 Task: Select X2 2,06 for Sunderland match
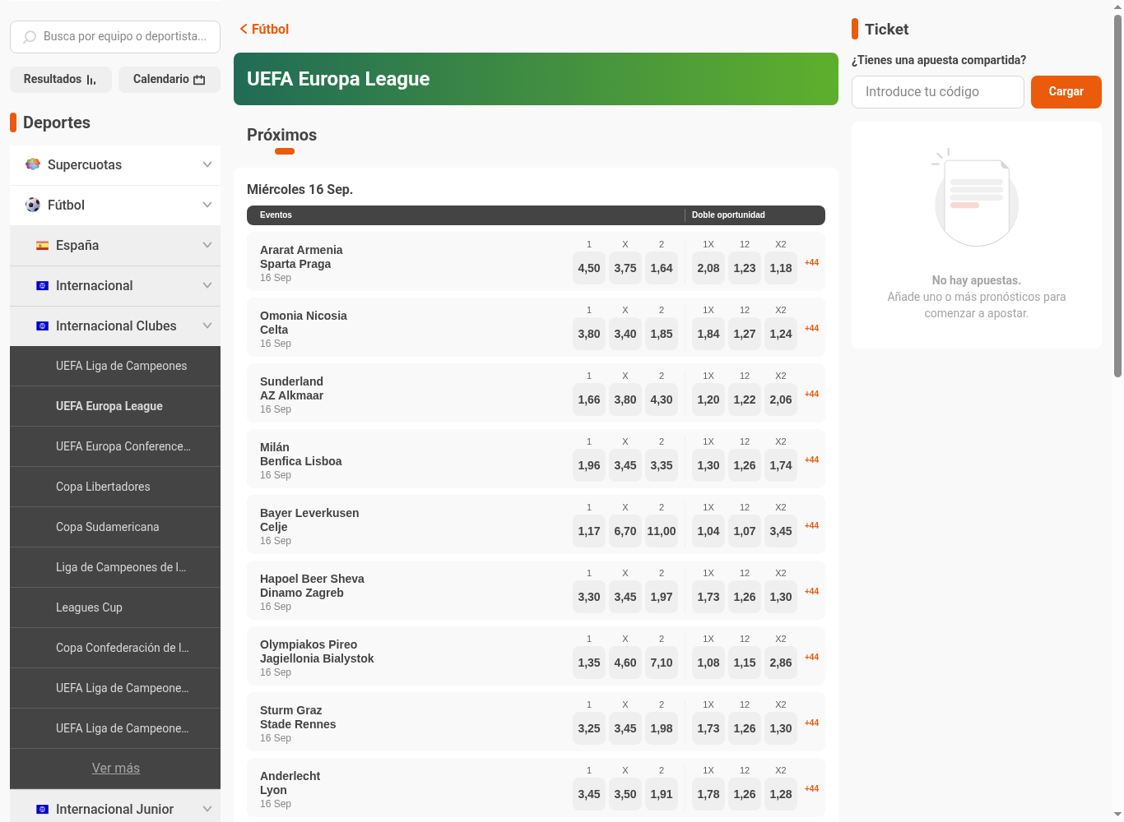pos(781,399)
